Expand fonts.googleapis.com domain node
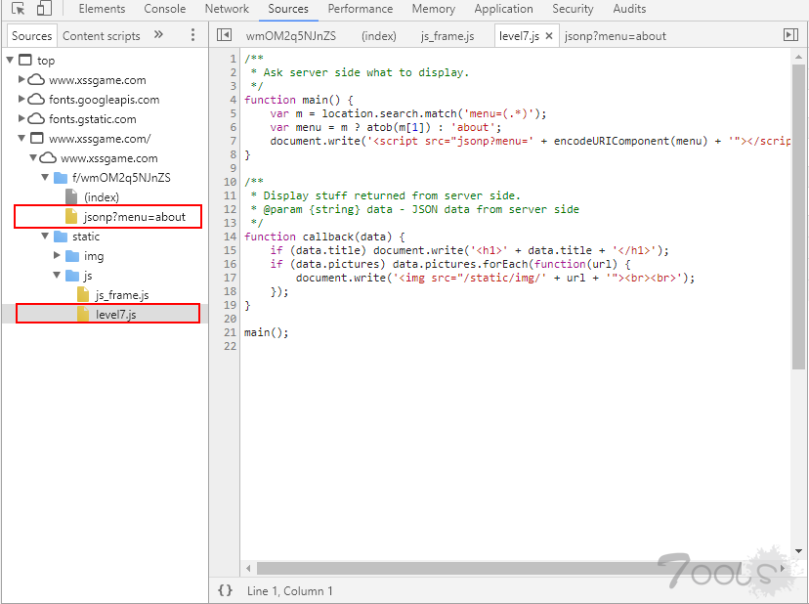The height and width of the screenshot is (604, 809). coord(21,99)
